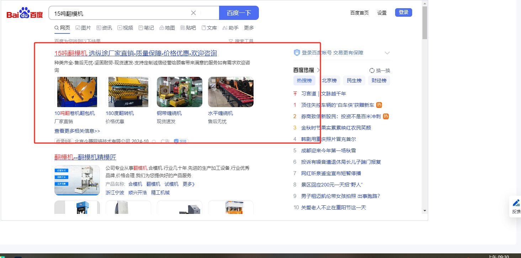Open the 反馈 feedback widget
The height and width of the screenshot is (258, 521).
point(516,206)
